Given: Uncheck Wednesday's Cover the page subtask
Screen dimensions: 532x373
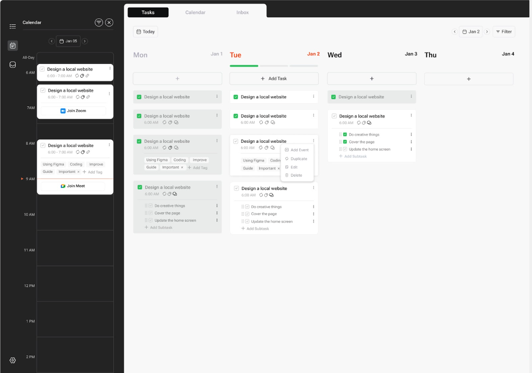Looking at the screenshot, I should 345,142.
